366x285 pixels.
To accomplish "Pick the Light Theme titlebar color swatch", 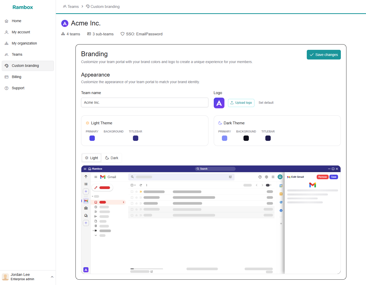I will tap(135, 138).
